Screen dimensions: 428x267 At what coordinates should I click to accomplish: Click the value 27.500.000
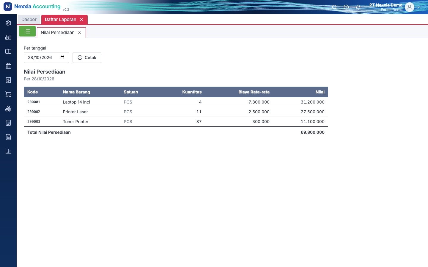pos(313,112)
